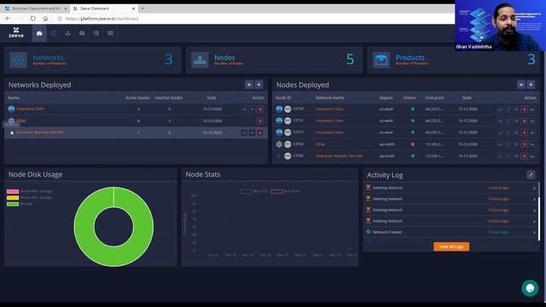Add a node with Nodes Deployed plus icon

tap(531, 84)
